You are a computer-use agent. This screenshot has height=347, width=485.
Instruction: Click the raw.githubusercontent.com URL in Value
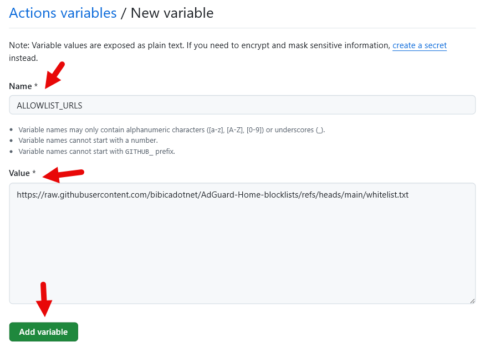tap(212, 195)
